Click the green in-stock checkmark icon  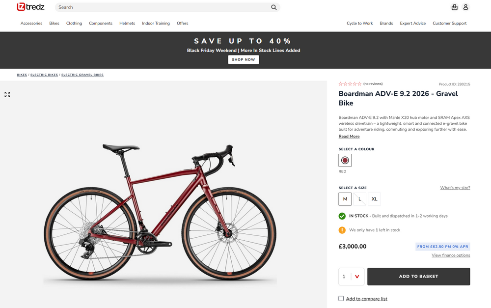coord(342,216)
